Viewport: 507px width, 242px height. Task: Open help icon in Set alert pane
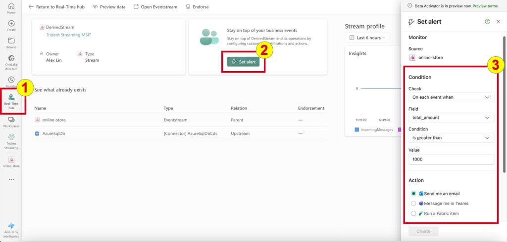(x=487, y=22)
